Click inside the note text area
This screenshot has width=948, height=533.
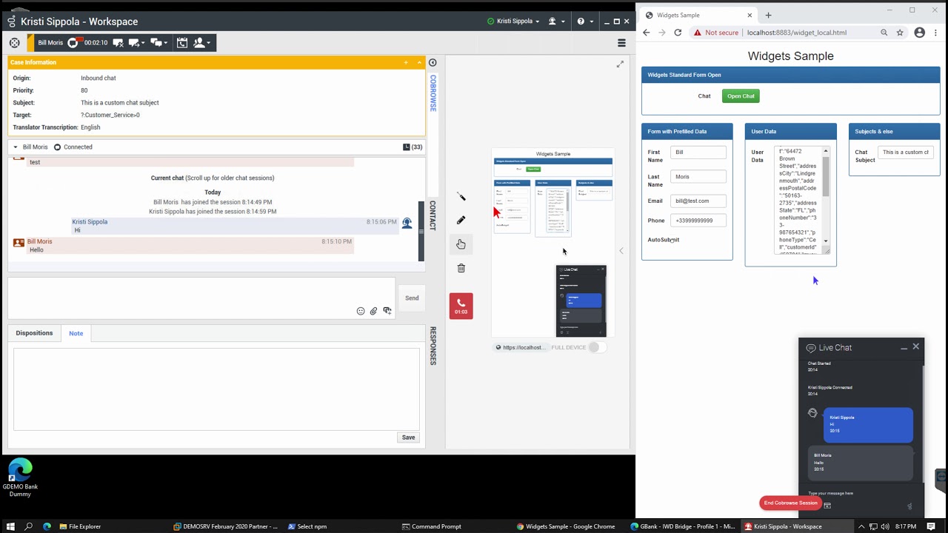[216, 389]
